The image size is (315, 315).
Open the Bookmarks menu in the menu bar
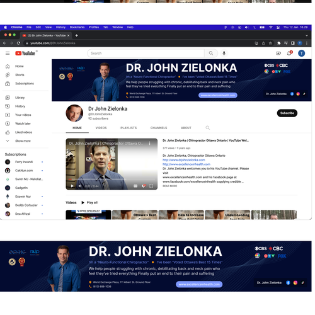click(77, 27)
